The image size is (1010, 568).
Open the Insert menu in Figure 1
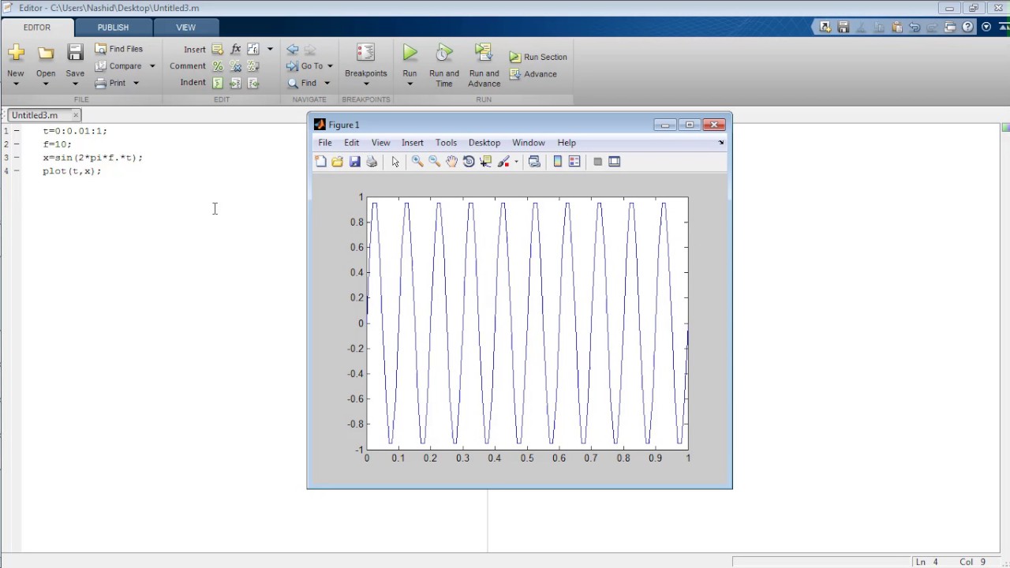click(x=413, y=143)
